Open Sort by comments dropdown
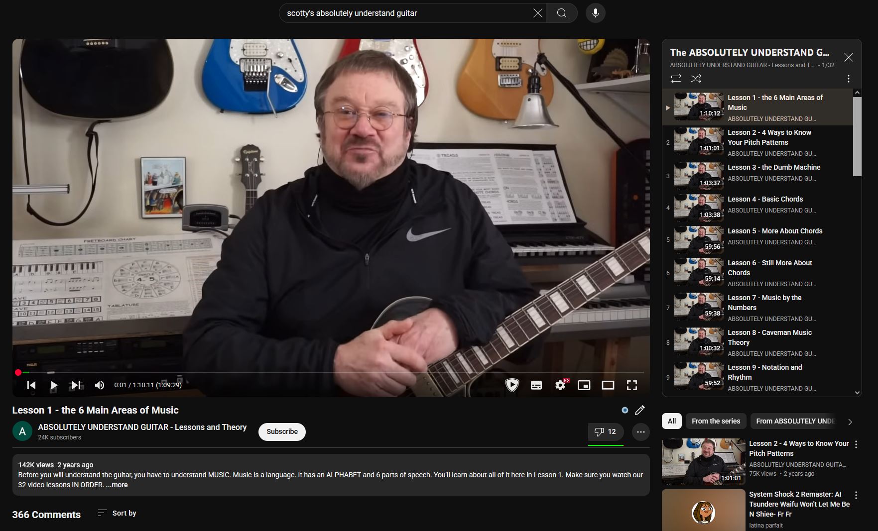This screenshot has height=531, width=878. click(117, 513)
